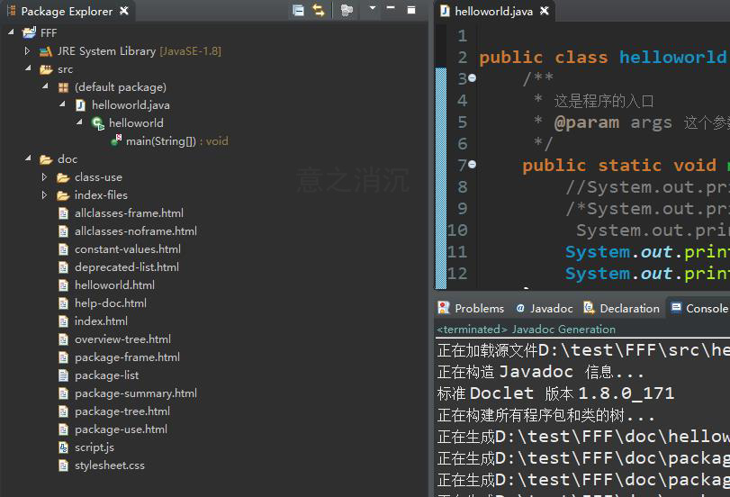Screen dimensions: 730x497
Task: Select index.html file in doc
Action: pos(101,321)
